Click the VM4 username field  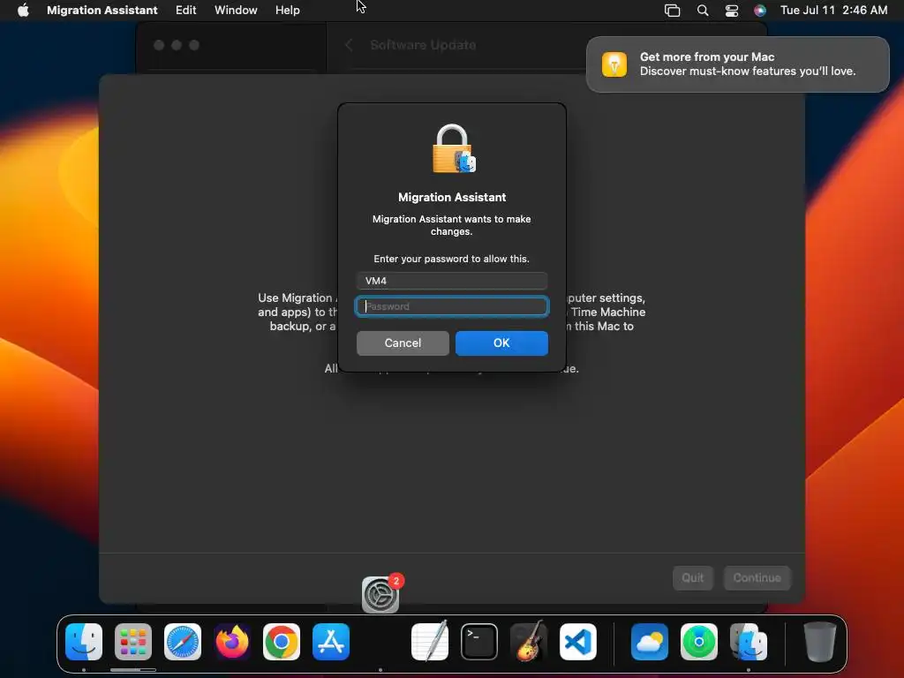tap(452, 281)
